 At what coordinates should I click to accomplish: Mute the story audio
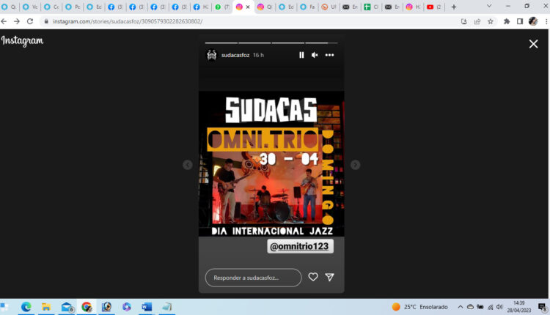click(315, 55)
